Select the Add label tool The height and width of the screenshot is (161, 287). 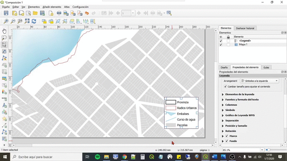tap(4, 105)
